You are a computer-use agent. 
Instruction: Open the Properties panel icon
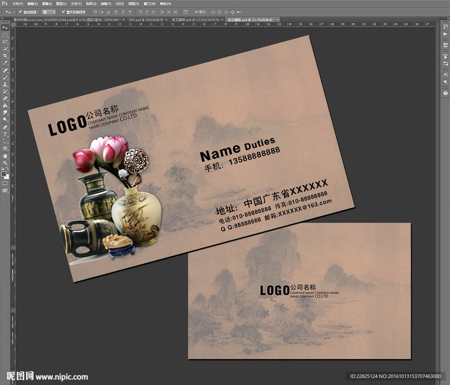(x=445, y=45)
